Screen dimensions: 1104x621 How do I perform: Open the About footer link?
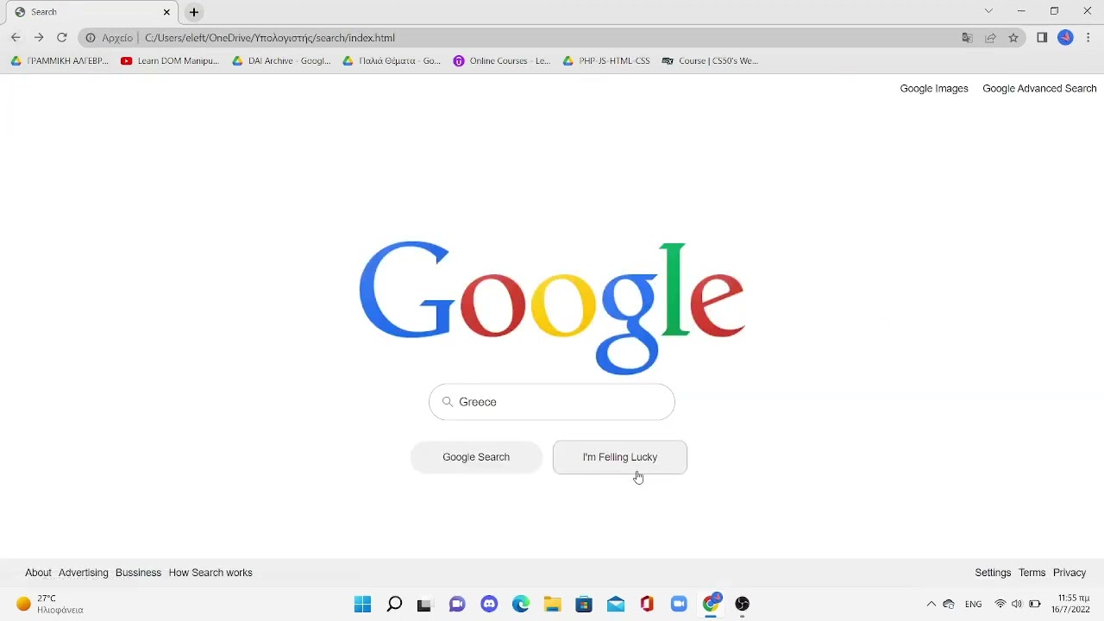click(38, 573)
